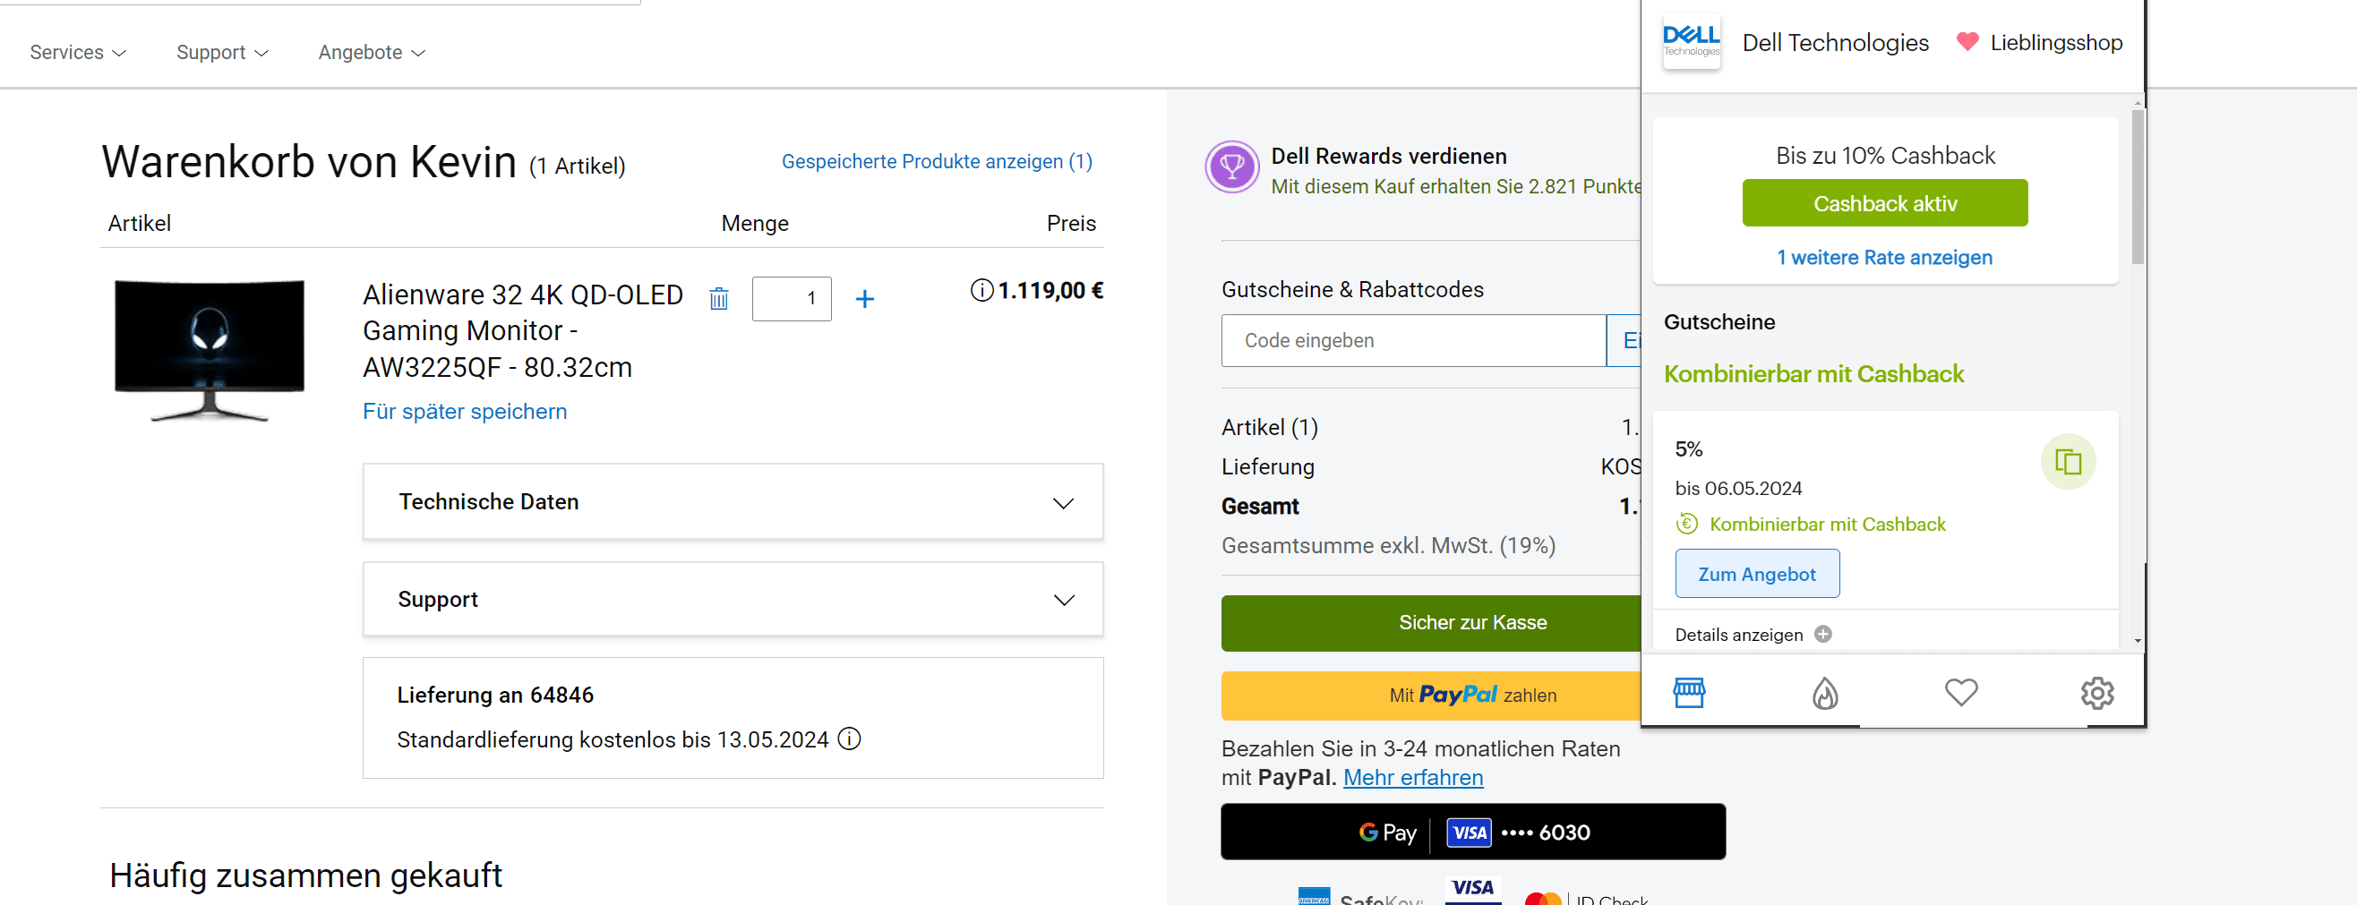The image size is (2357, 905).
Task: Show 1 weitere Rate anzeigen
Action: coord(1884,257)
